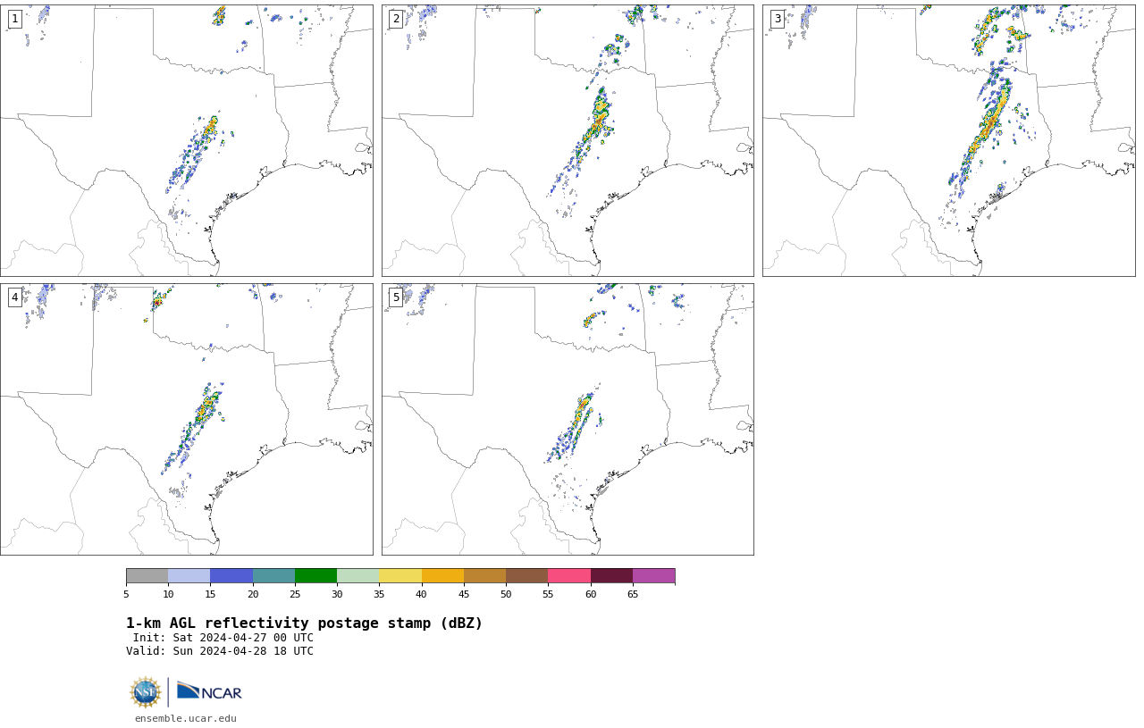Select the maroon 60-65 dBZ swatch
The height and width of the screenshot is (728, 1144).
point(611,575)
